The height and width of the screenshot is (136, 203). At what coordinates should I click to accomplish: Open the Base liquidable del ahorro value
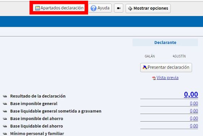pos(194,126)
